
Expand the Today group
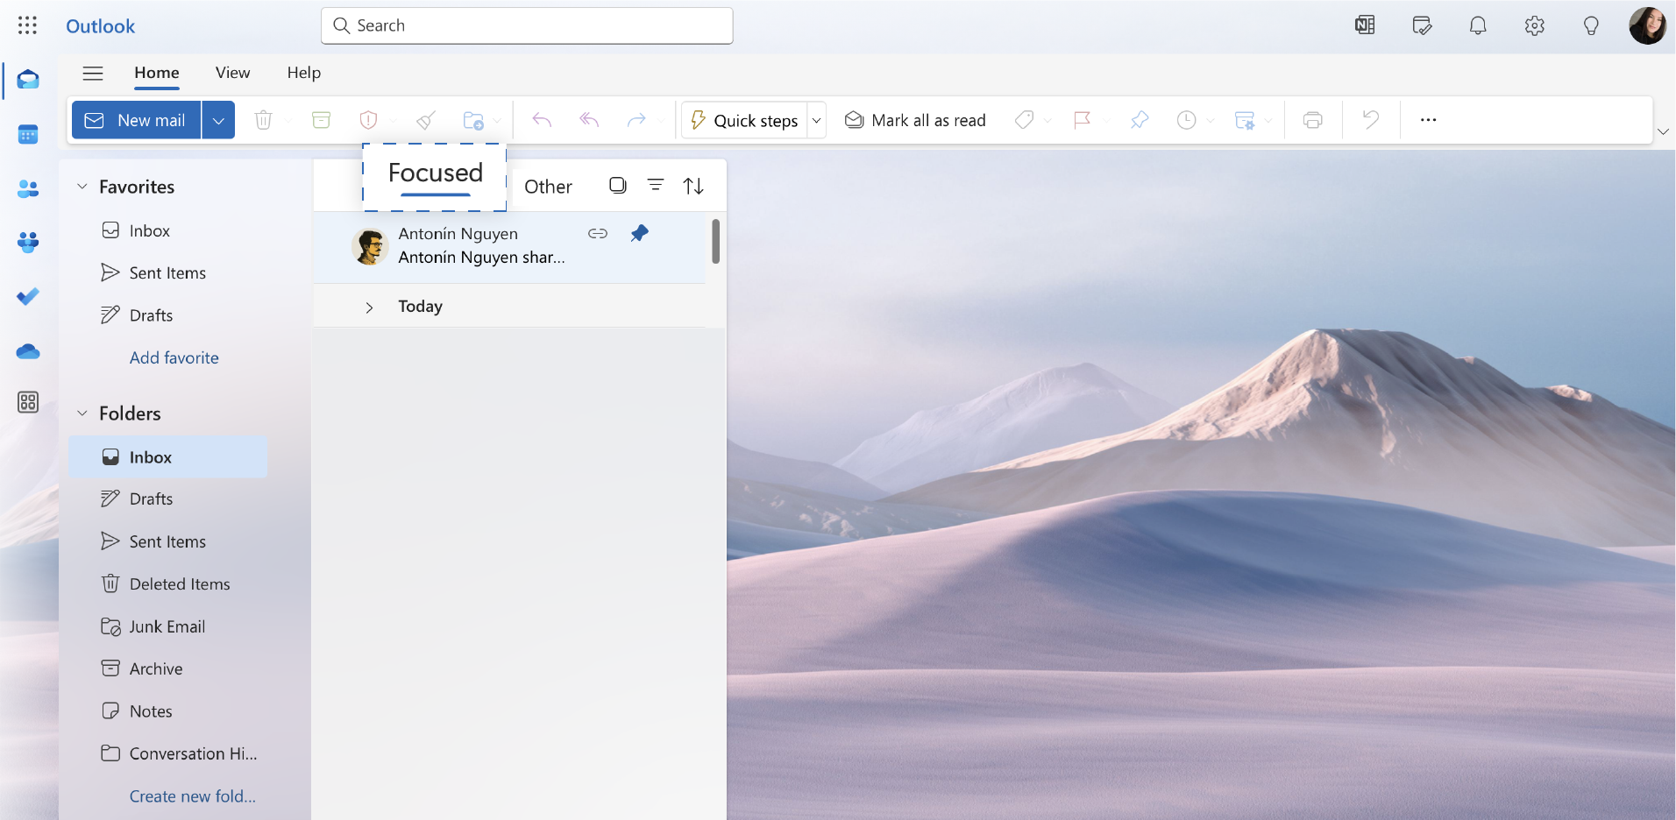click(369, 307)
